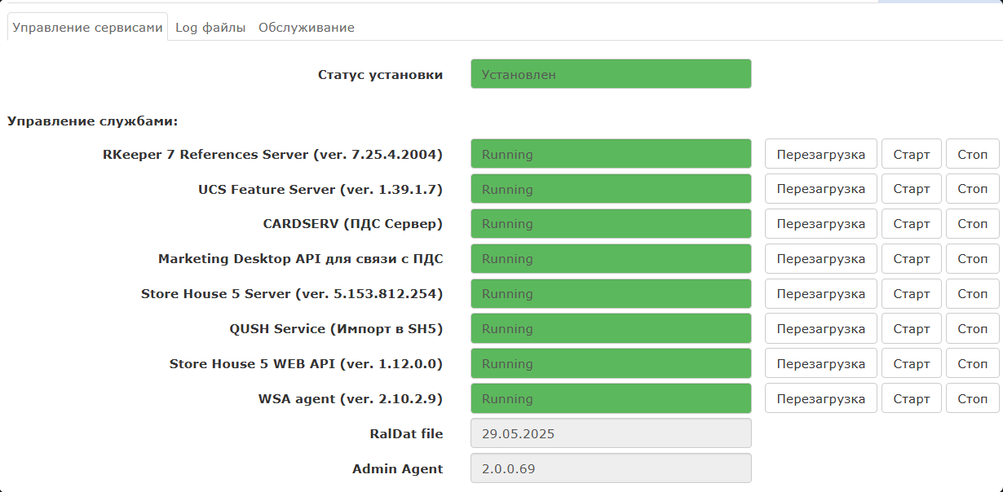1003x492 pixels.
Task: Restart the Store House 5 Server
Action: [x=820, y=294]
